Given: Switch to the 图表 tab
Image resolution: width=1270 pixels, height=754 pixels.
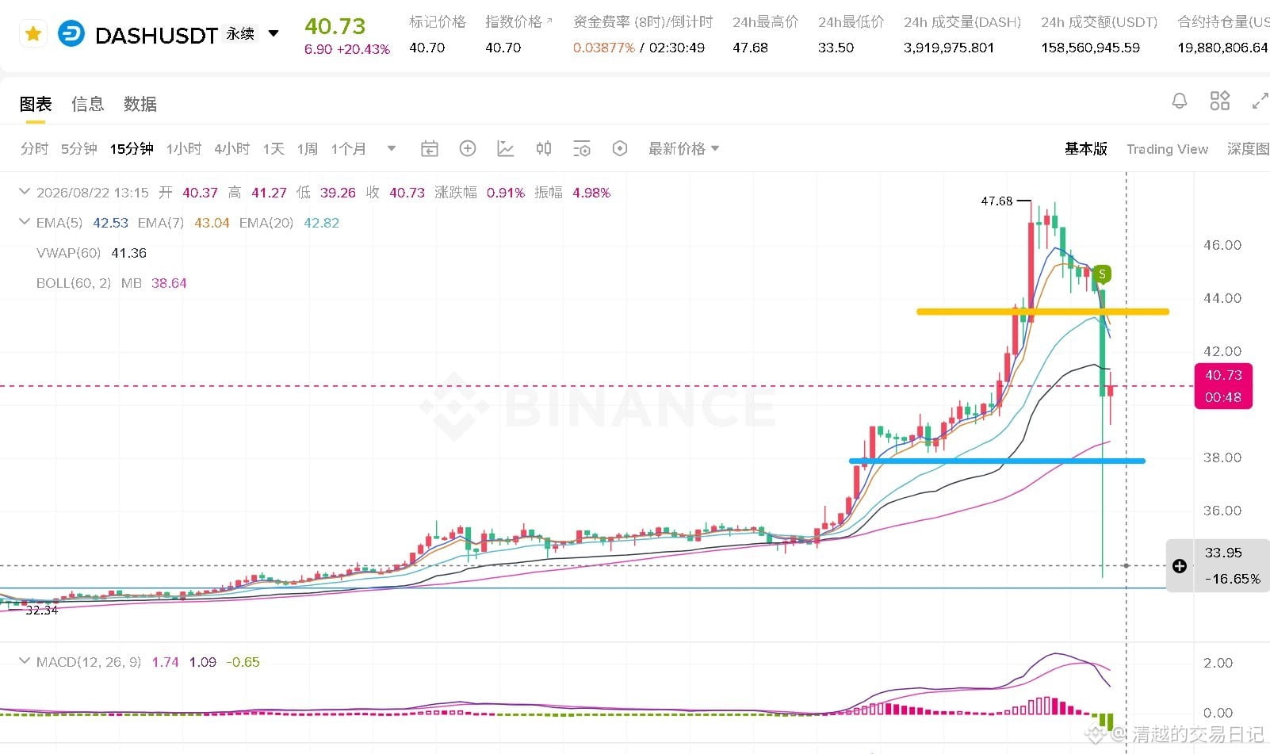Looking at the screenshot, I should 36,104.
